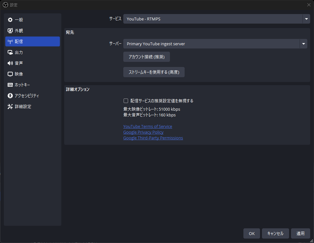Apply changes with 適用 button

coord(300,233)
